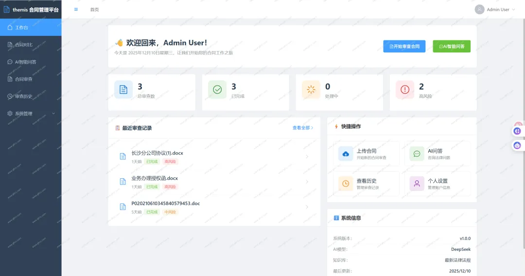
Task: Click the 上传合同 quick action card
Action: pos(366,154)
